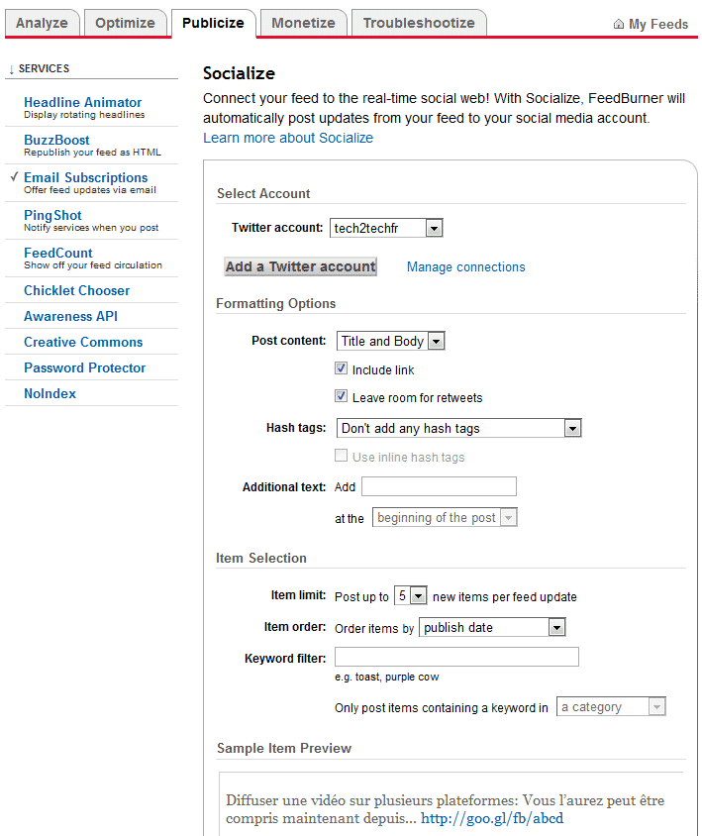Enable Use inline hash tags checkbox
The height and width of the screenshot is (836, 702).
click(342, 456)
